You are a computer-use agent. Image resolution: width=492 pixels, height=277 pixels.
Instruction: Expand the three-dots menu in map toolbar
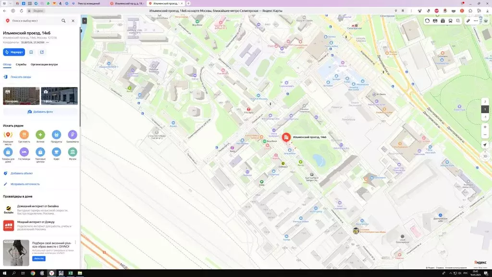point(476,21)
